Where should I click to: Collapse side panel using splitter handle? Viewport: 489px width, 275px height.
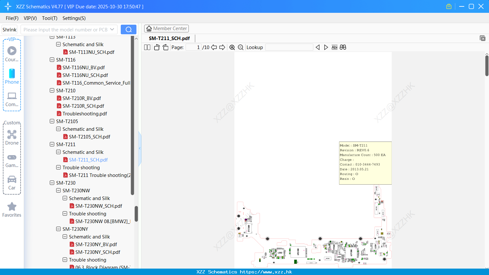(x=140, y=148)
